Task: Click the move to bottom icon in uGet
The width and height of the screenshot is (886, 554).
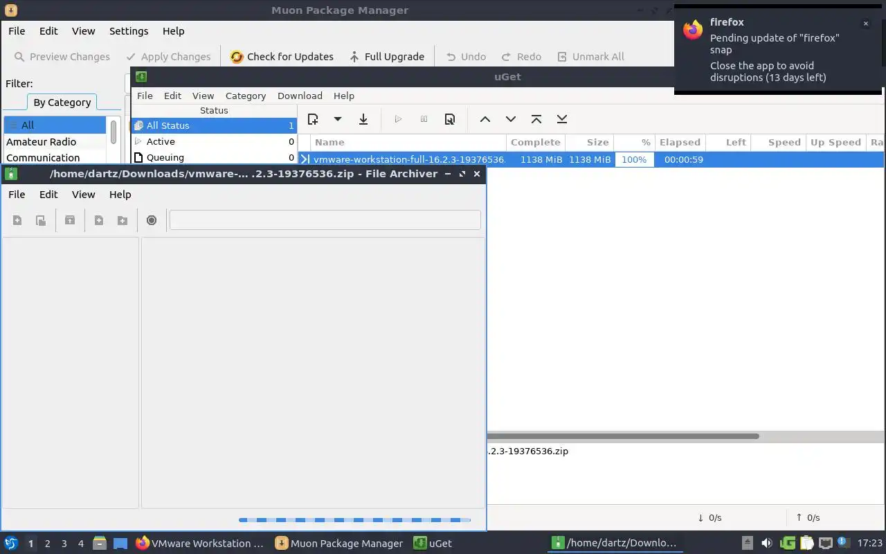Action: 562,119
